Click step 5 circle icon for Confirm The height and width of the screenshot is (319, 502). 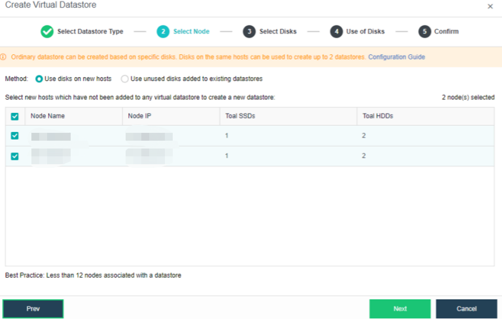click(x=425, y=31)
